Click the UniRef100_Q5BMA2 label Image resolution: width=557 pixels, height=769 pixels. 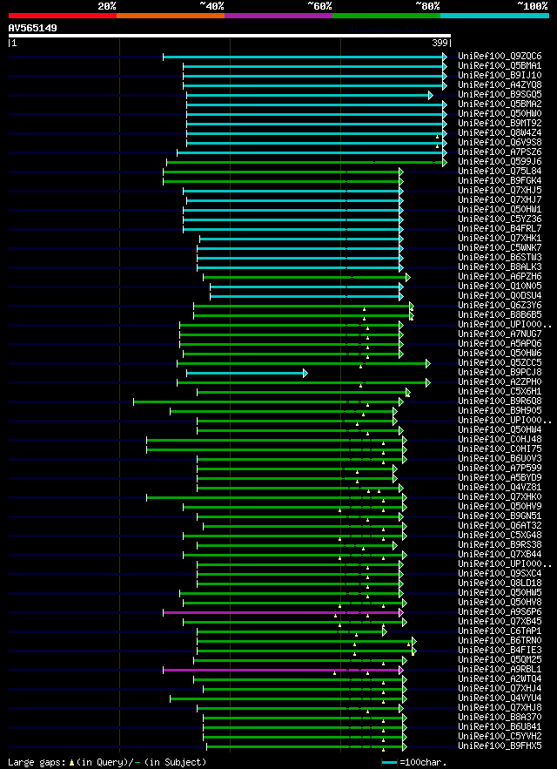pos(500,105)
